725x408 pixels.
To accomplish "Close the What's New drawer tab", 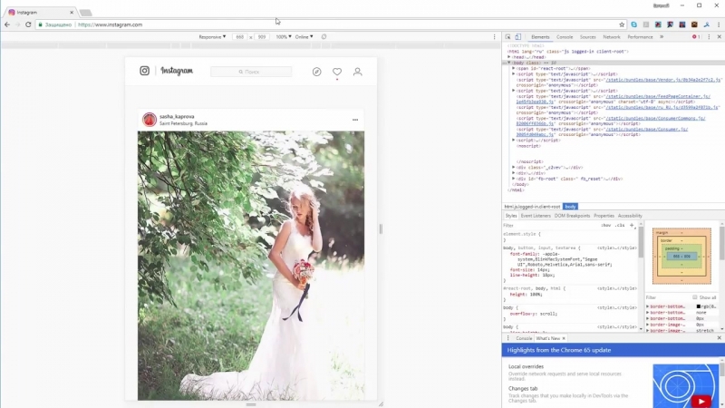I will click(x=564, y=338).
